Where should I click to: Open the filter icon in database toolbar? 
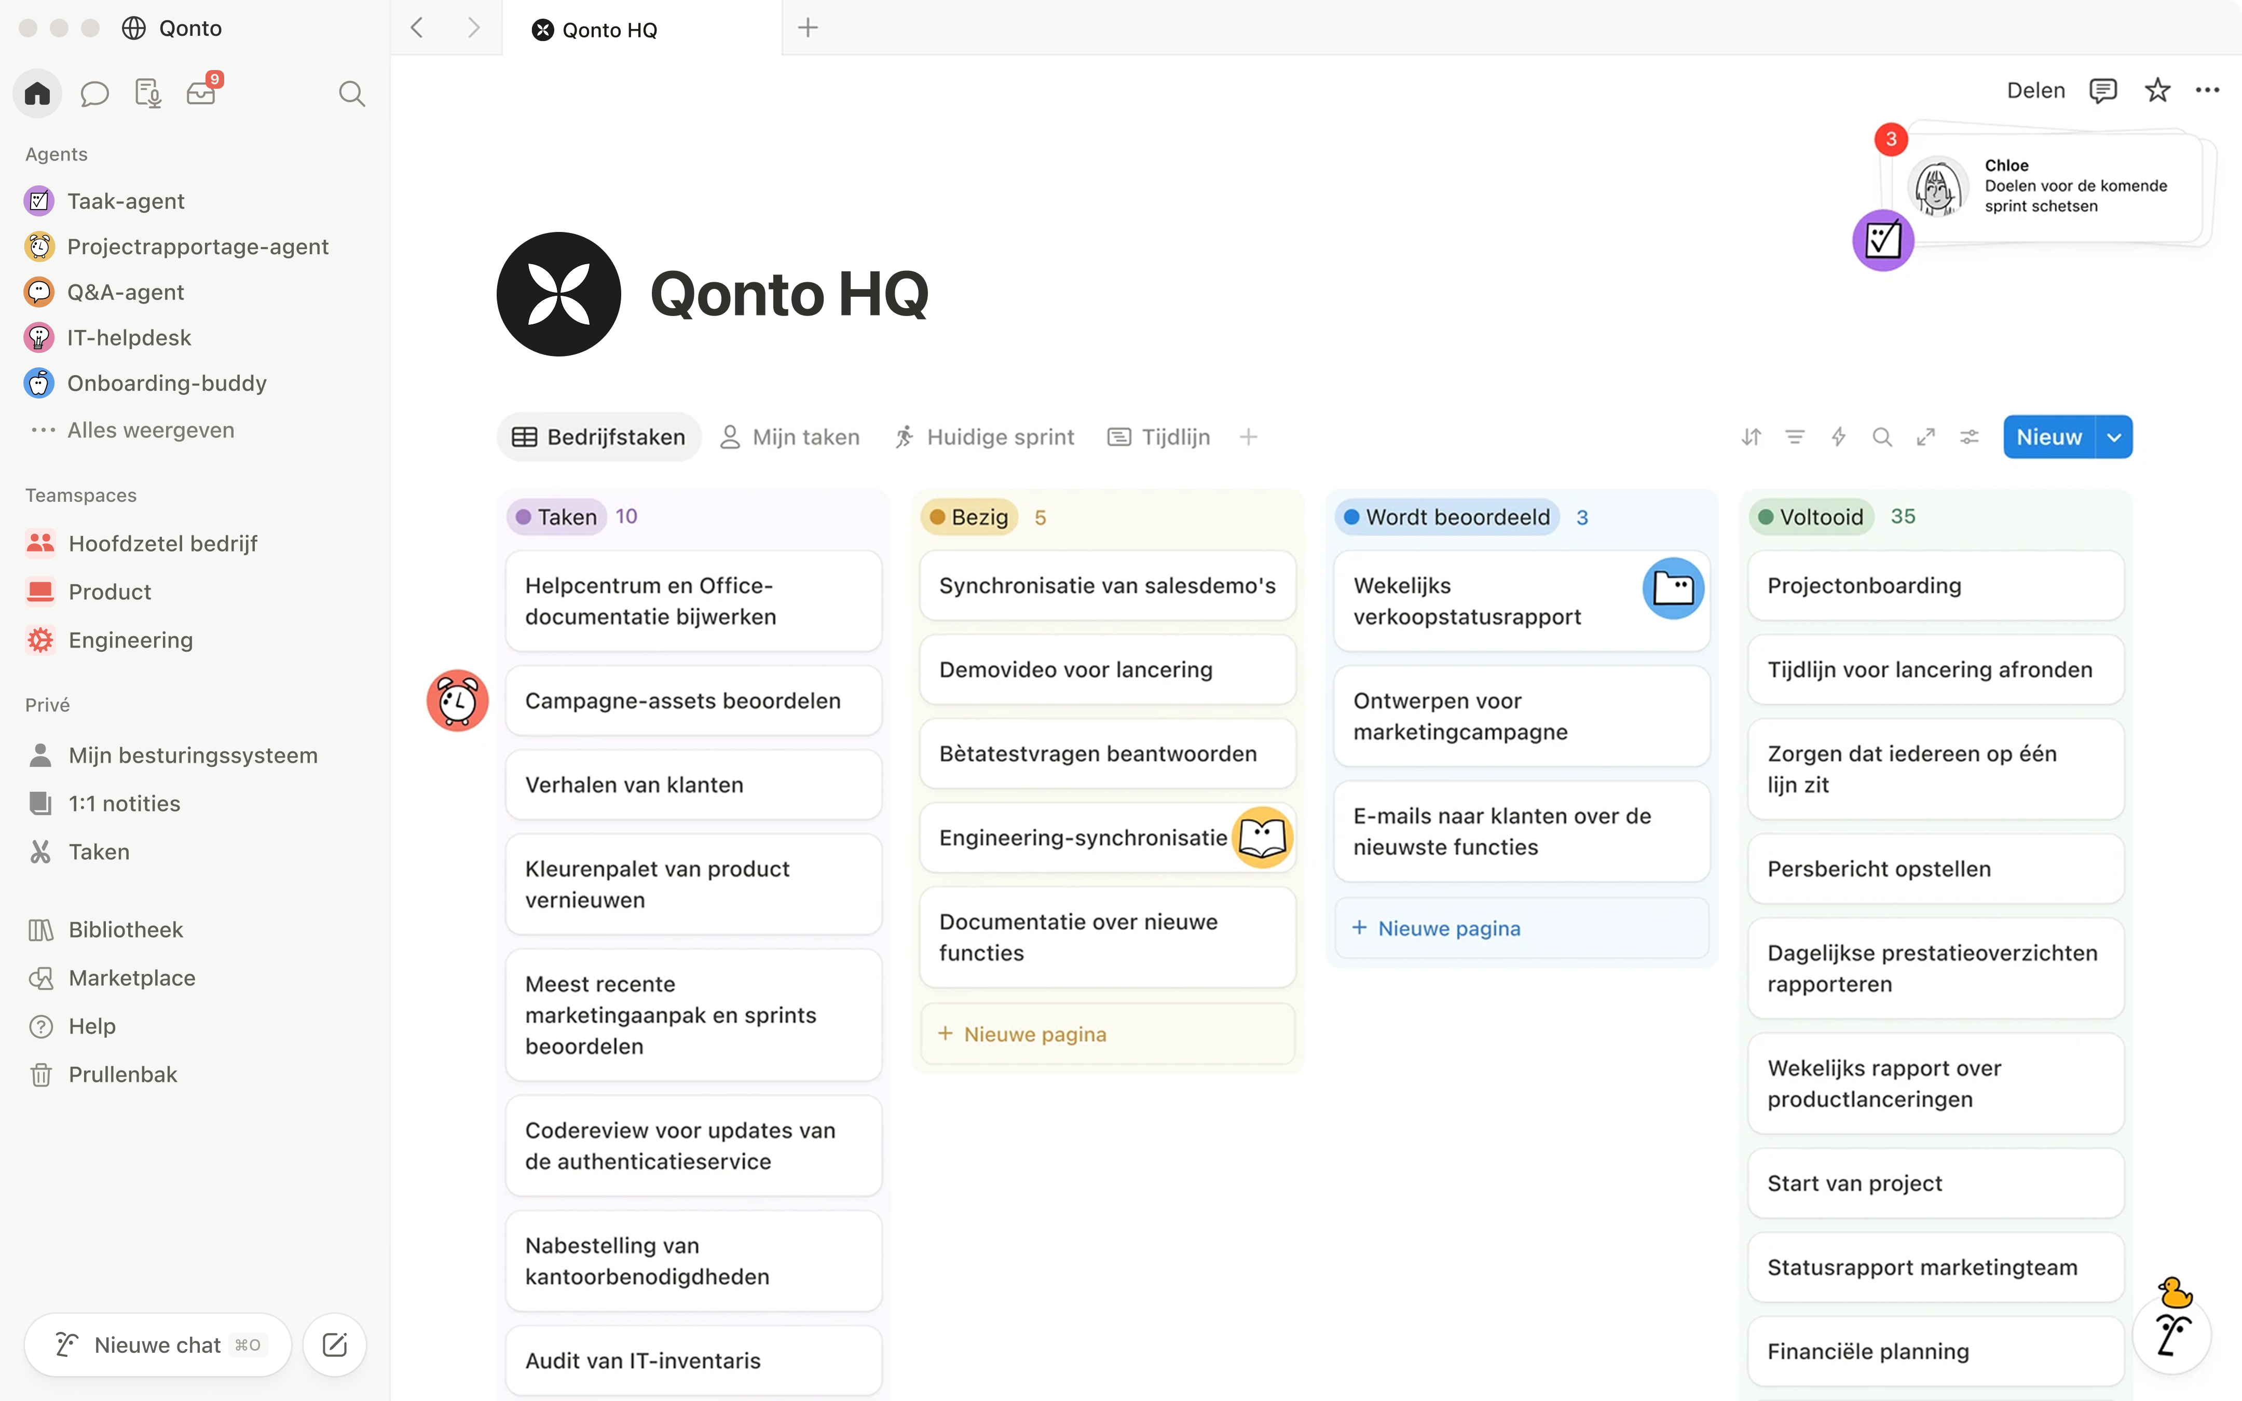1795,436
